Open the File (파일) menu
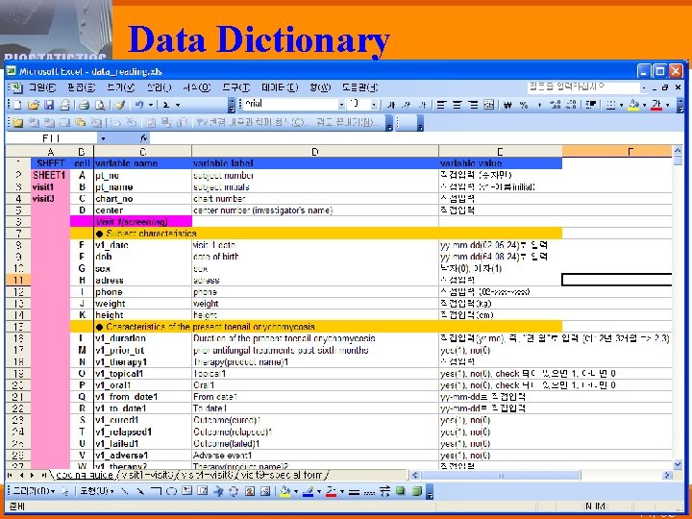 pos(42,87)
